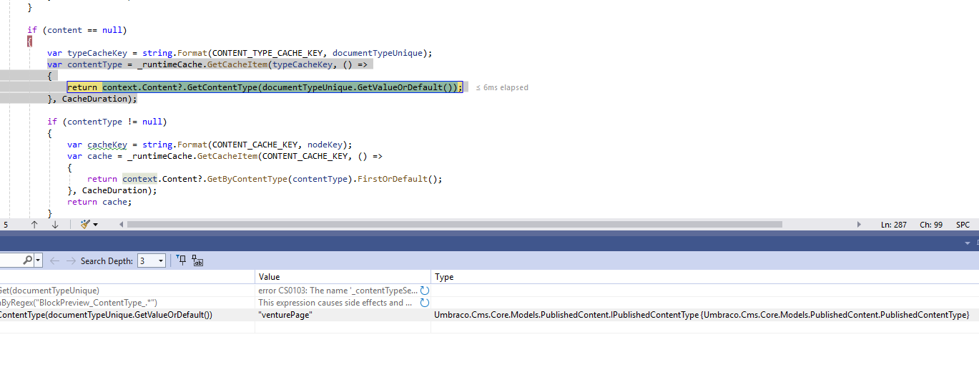Select watch row ContentType(documentTypeUnique.GetValueOrDefault())

click(127, 315)
